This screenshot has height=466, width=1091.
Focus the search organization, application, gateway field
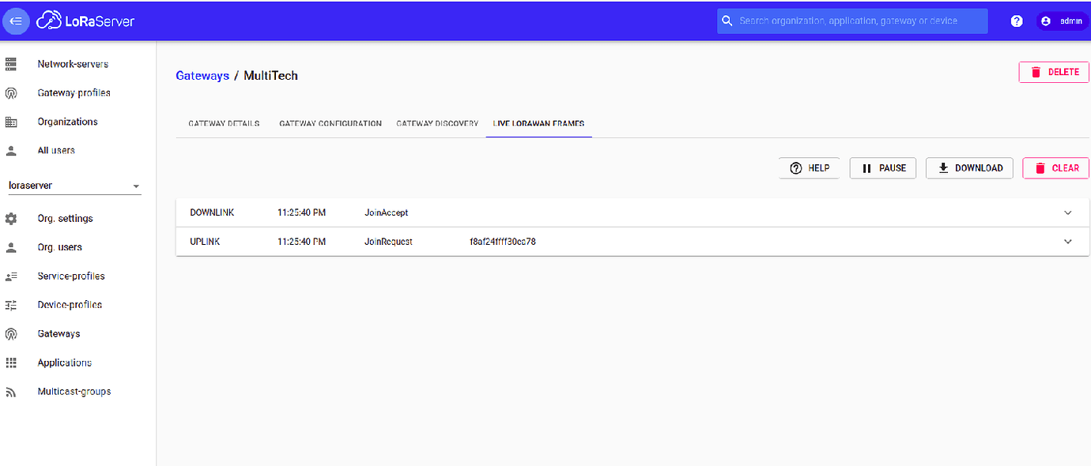click(852, 21)
